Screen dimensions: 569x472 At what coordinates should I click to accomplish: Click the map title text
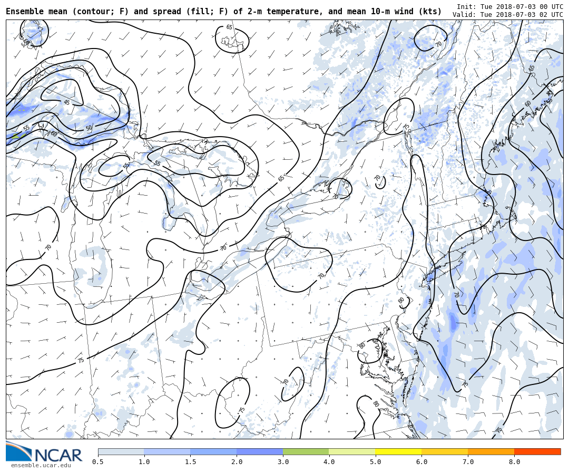[224, 12]
